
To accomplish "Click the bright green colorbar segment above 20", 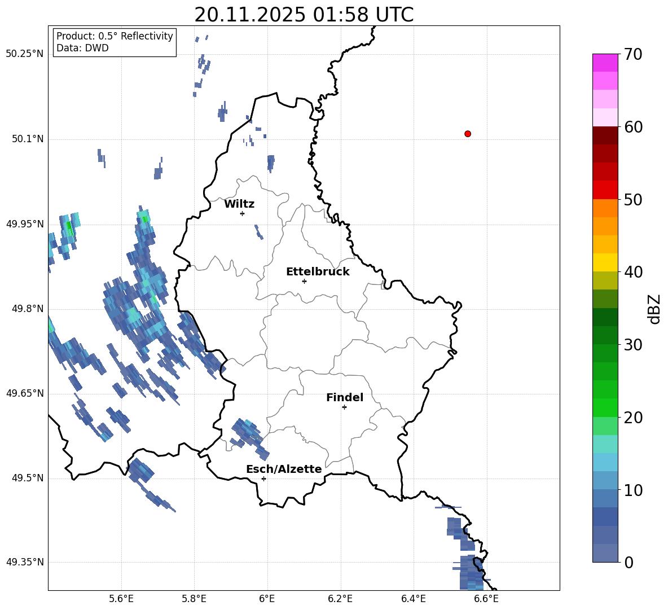I will 605,407.
